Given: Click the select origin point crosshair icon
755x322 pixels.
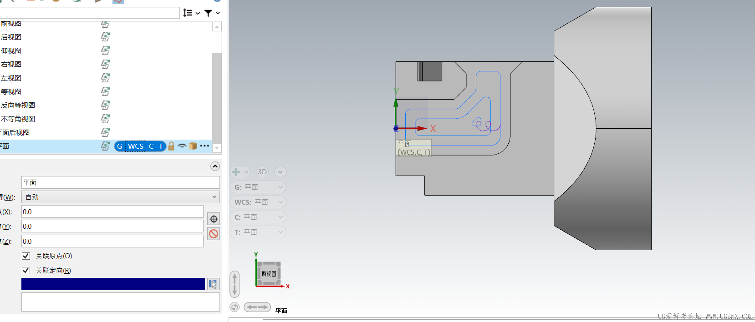Looking at the screenshot, I should pos(214,219).
